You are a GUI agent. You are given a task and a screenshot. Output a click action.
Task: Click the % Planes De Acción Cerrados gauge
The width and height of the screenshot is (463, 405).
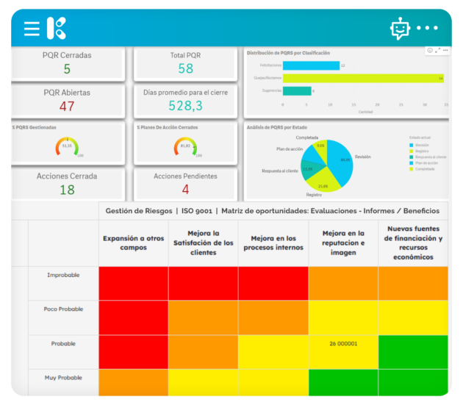(x=185, y=146)
